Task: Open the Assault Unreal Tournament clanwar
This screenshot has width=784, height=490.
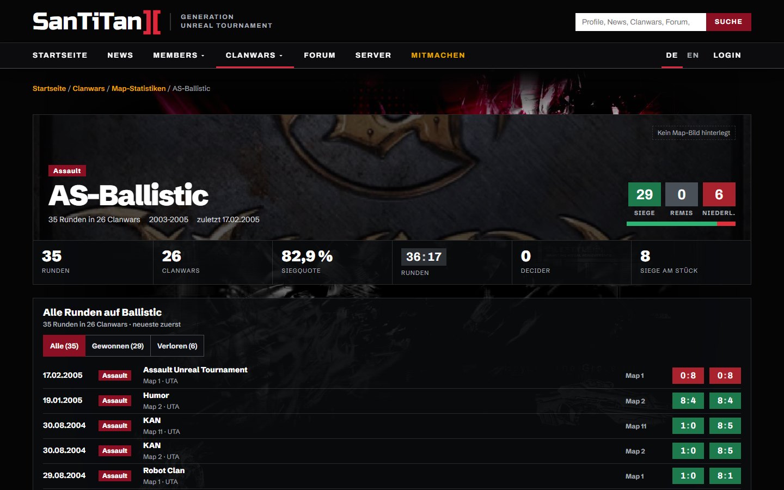Action: [195, 370]
